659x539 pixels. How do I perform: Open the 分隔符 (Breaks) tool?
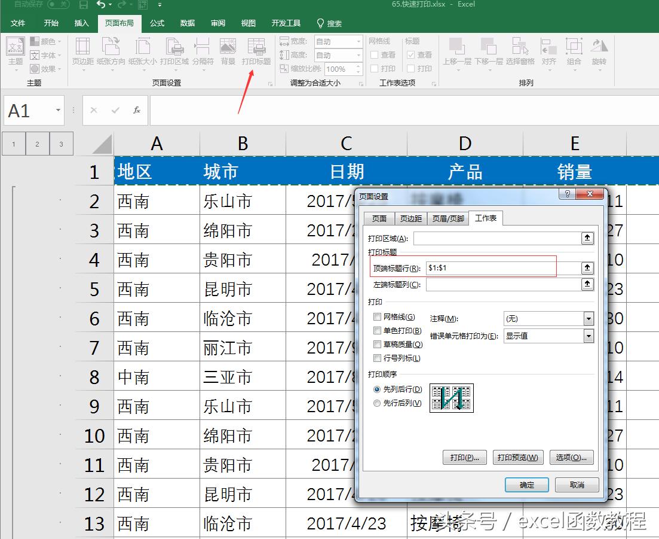click(201, 53)
